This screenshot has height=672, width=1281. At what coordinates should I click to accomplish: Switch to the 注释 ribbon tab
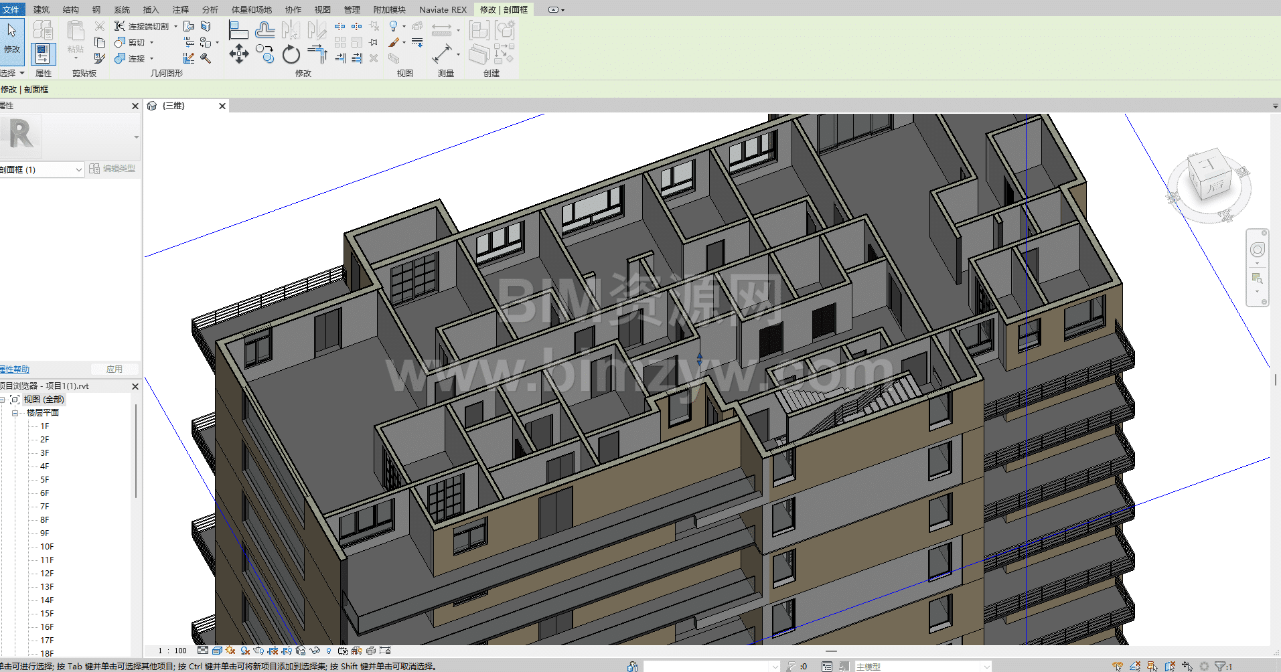[181, 9]
